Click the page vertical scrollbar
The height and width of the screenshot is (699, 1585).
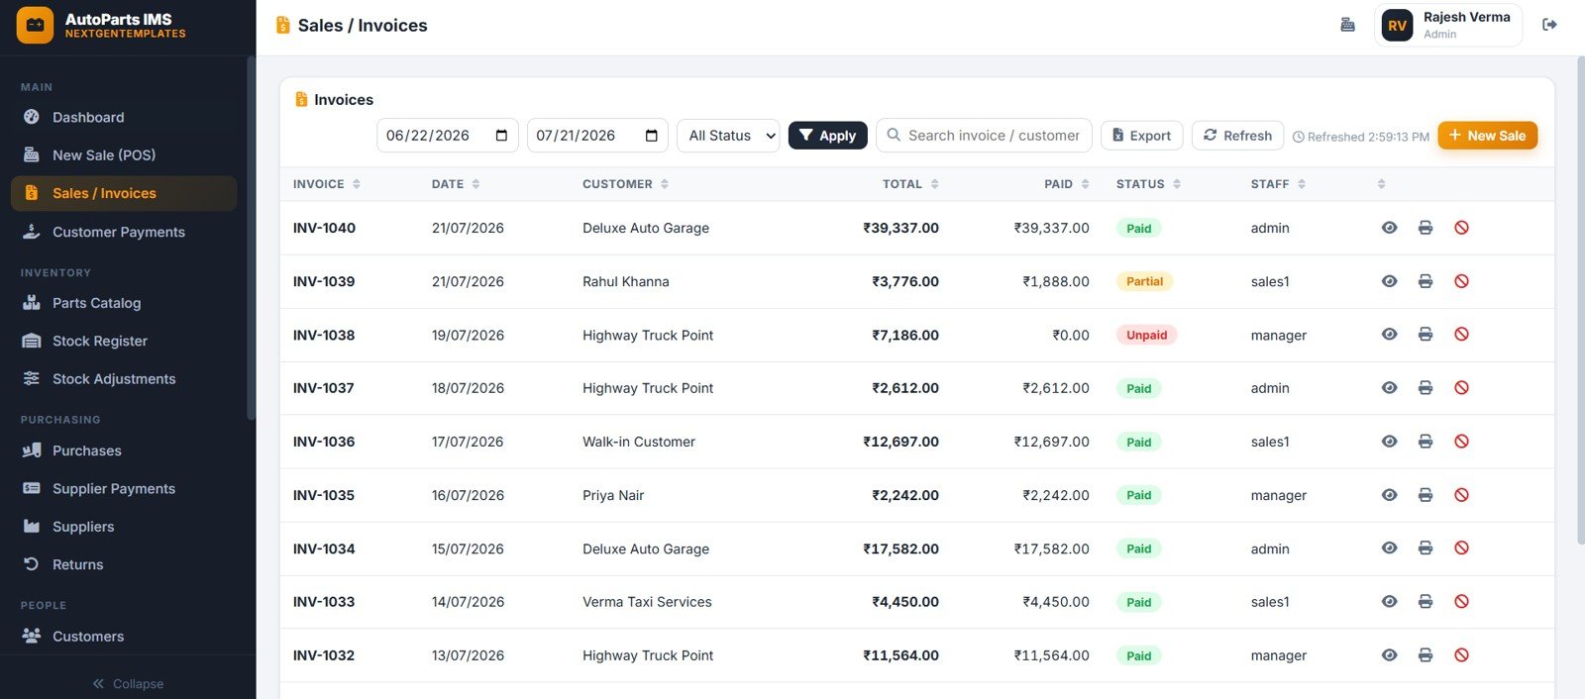coord(1580,299)
